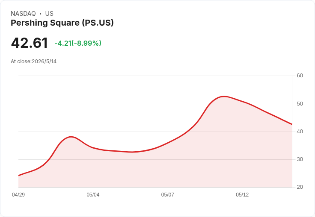The image size is (315, 217).
Task: Click the At close:2026/5/14 timestamp
Action: tap(33, 62)
